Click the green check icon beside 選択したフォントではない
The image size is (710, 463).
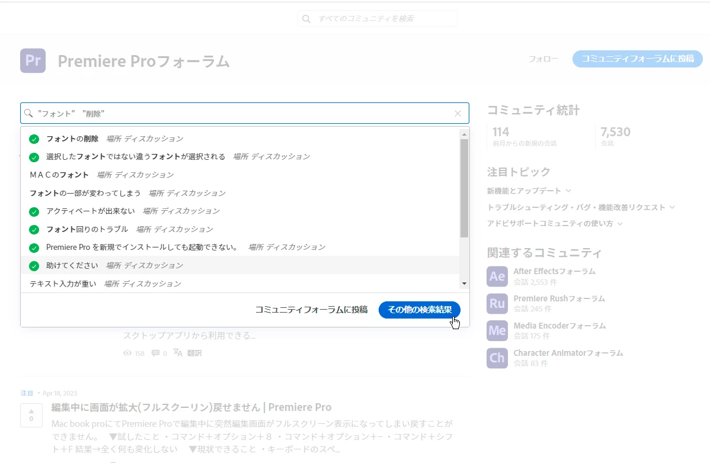(x=34, y=157)
